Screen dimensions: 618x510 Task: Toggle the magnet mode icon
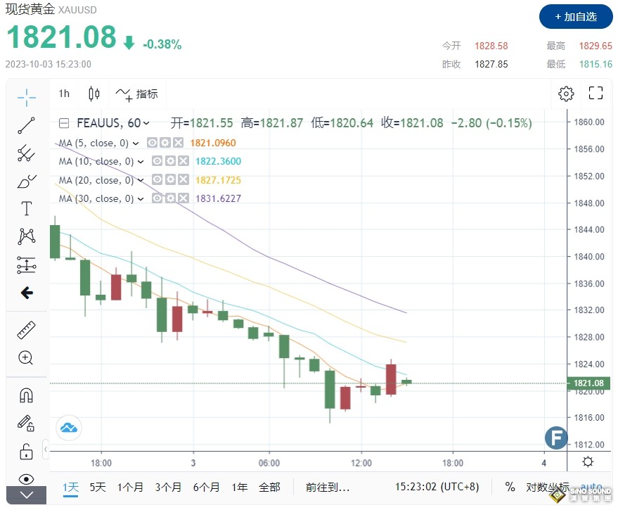click(x=27, y=395)
